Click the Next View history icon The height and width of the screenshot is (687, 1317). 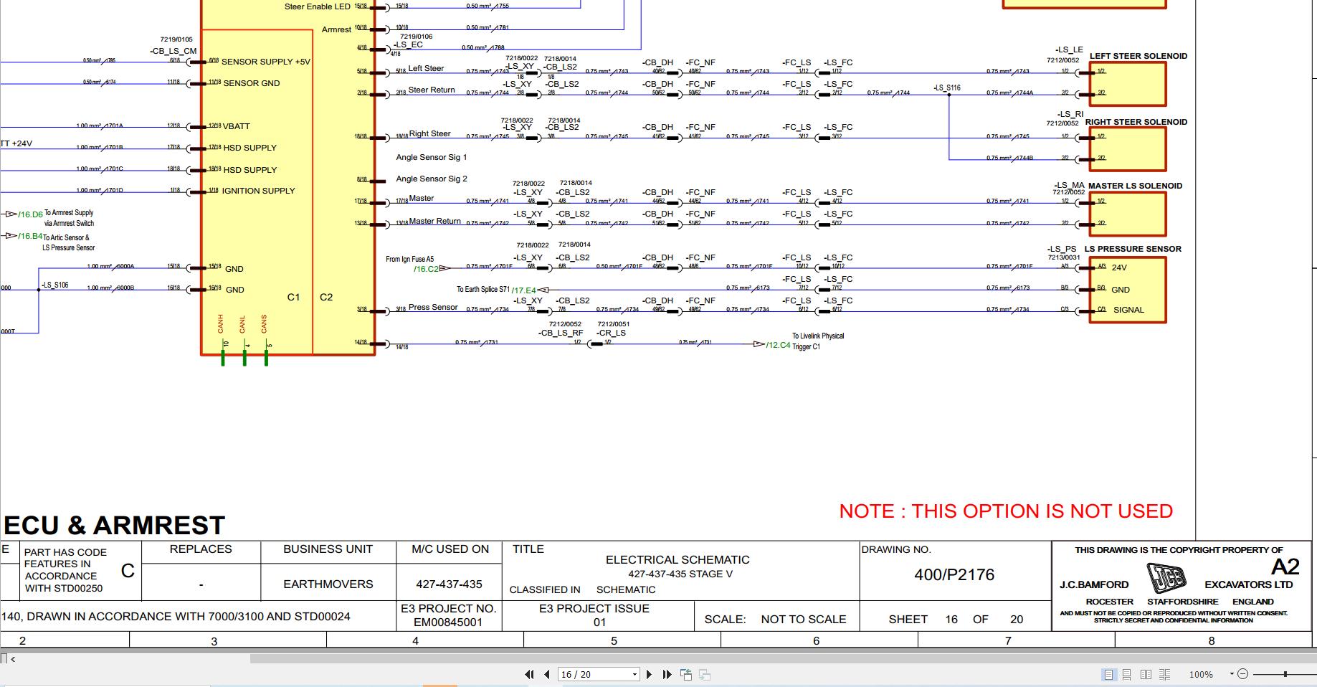point(703,674)
